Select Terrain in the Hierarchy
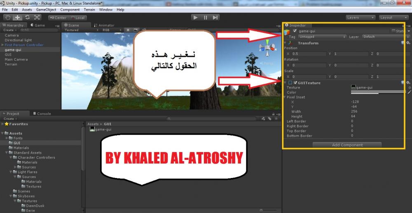 [11, 64]
